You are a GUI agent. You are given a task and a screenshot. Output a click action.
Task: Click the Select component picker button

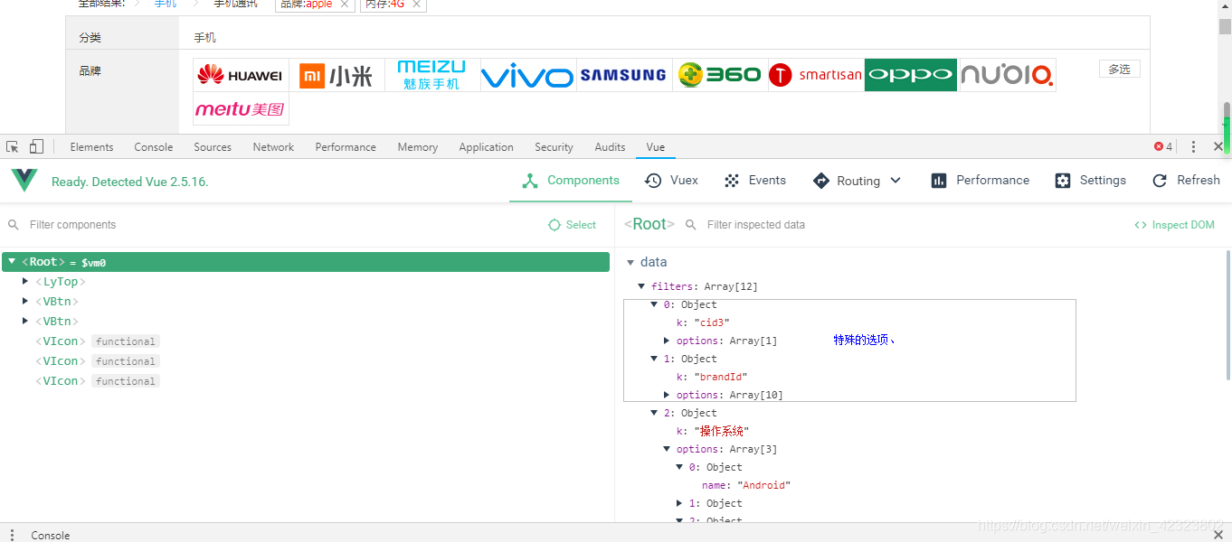coord(573,225)
